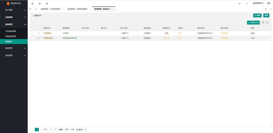Viewport: 273px width, 133px height.
Task: Expand the 搜索条件 panel
Action: 37,15
